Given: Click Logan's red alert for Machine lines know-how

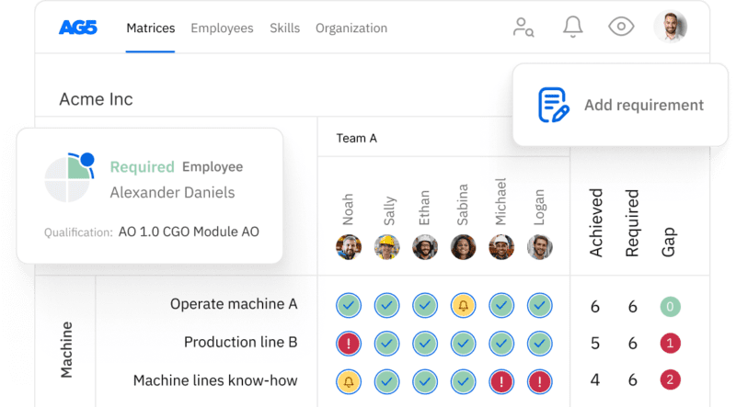Looking at the screenshot, I should 539,380.
